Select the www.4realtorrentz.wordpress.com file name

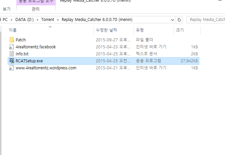click(x=46, y=68)
